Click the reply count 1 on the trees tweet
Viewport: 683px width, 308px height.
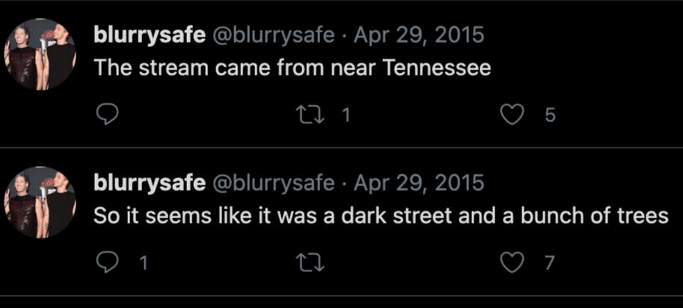(143, 262)
